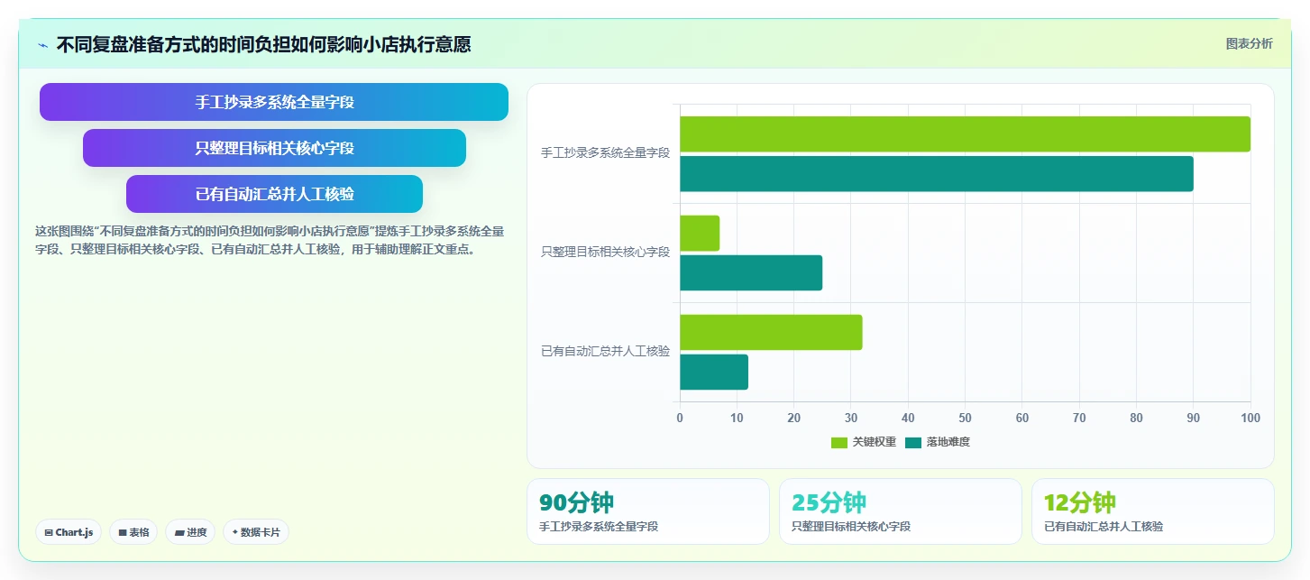Click the chart y-axis label 手工抄录多系统全量字段
This screenshot has height=580, width=1310.
click(605, 153)
